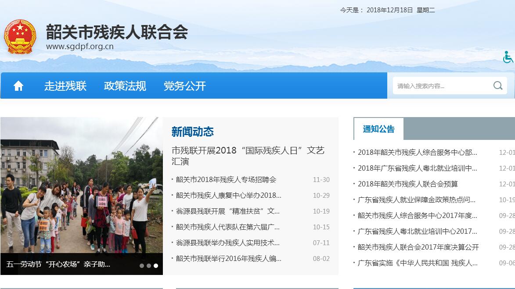Open news 翁源县残联举办残疾人实用技术
The image size is (515, 289).
(227, 243)
